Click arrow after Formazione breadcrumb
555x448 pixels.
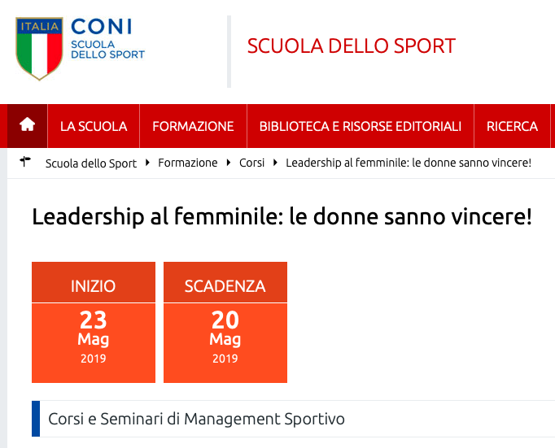[229, 163]
